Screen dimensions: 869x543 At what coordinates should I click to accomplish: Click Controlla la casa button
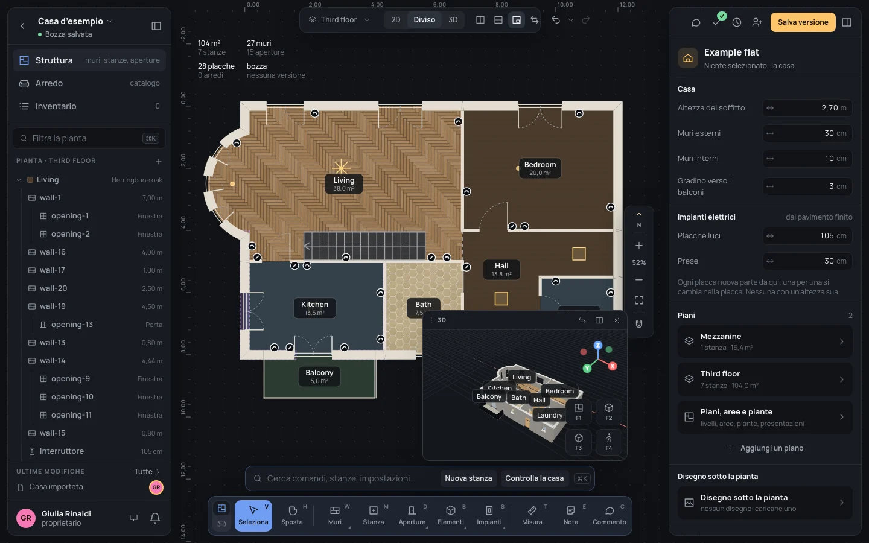pos(535,478)
